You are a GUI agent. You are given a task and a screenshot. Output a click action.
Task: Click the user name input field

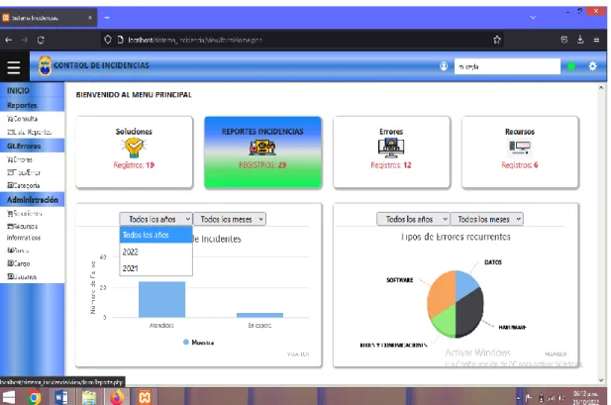pyautogui.click(x=507, y=66)
